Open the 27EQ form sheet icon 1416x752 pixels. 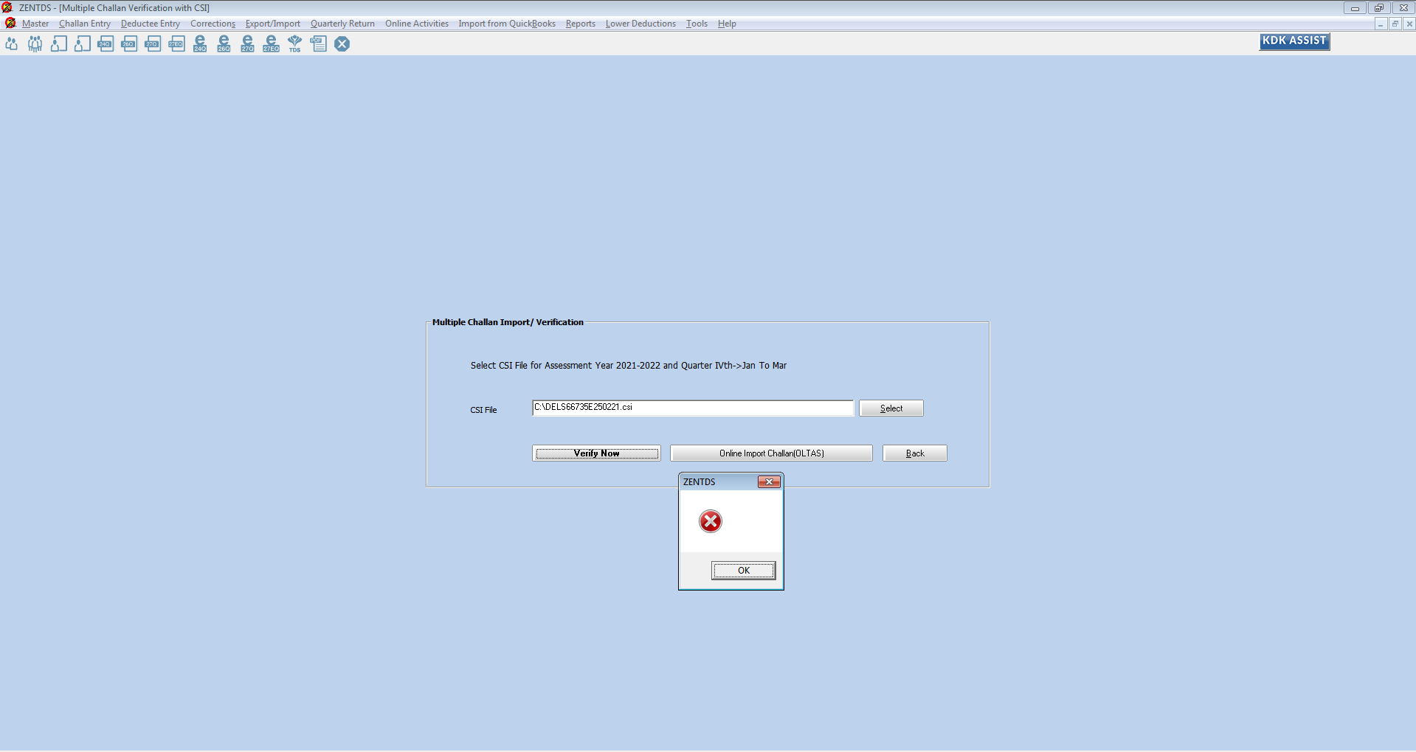coord(176,44)
